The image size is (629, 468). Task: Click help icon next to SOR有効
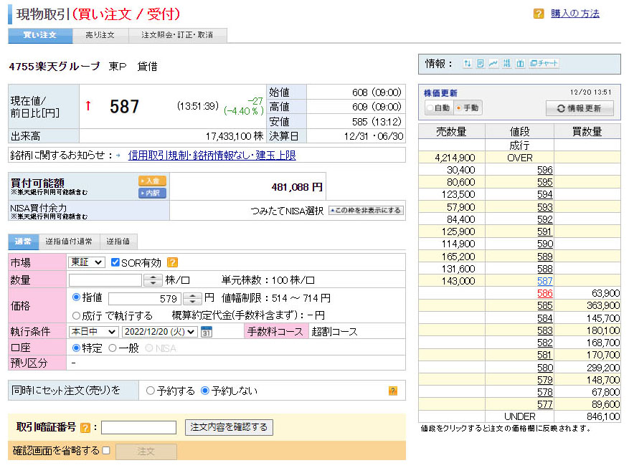click(172, 263)
